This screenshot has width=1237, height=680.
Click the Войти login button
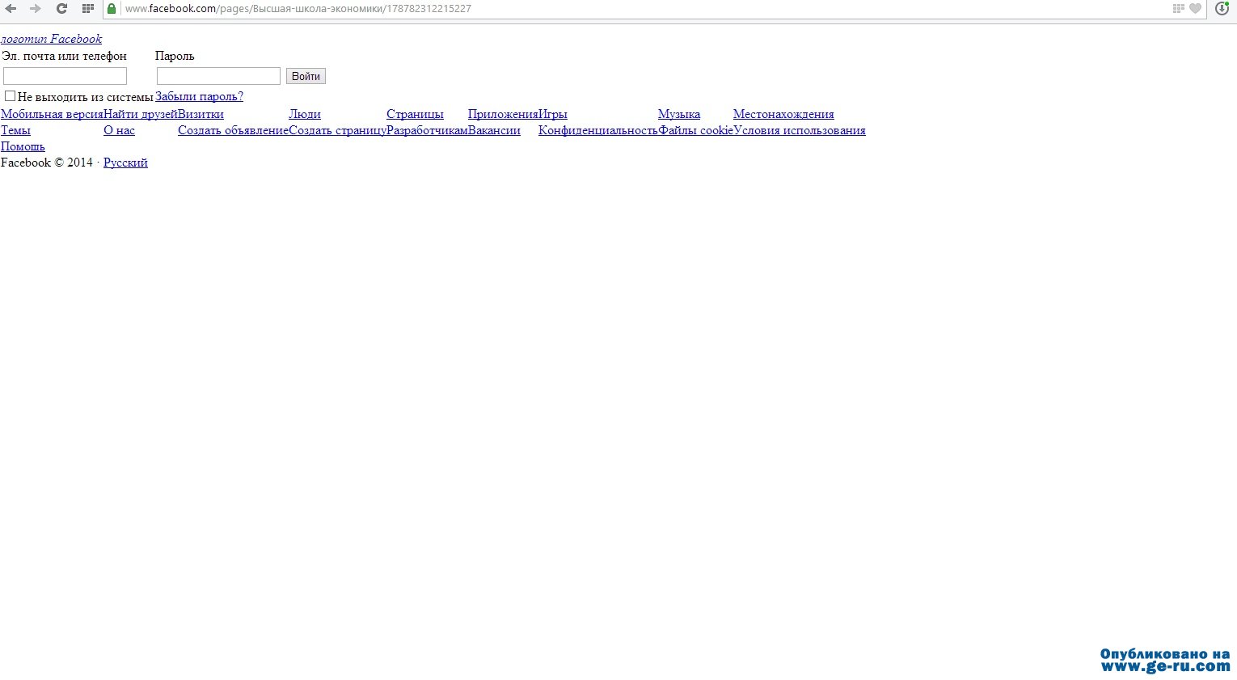[306, 76]
